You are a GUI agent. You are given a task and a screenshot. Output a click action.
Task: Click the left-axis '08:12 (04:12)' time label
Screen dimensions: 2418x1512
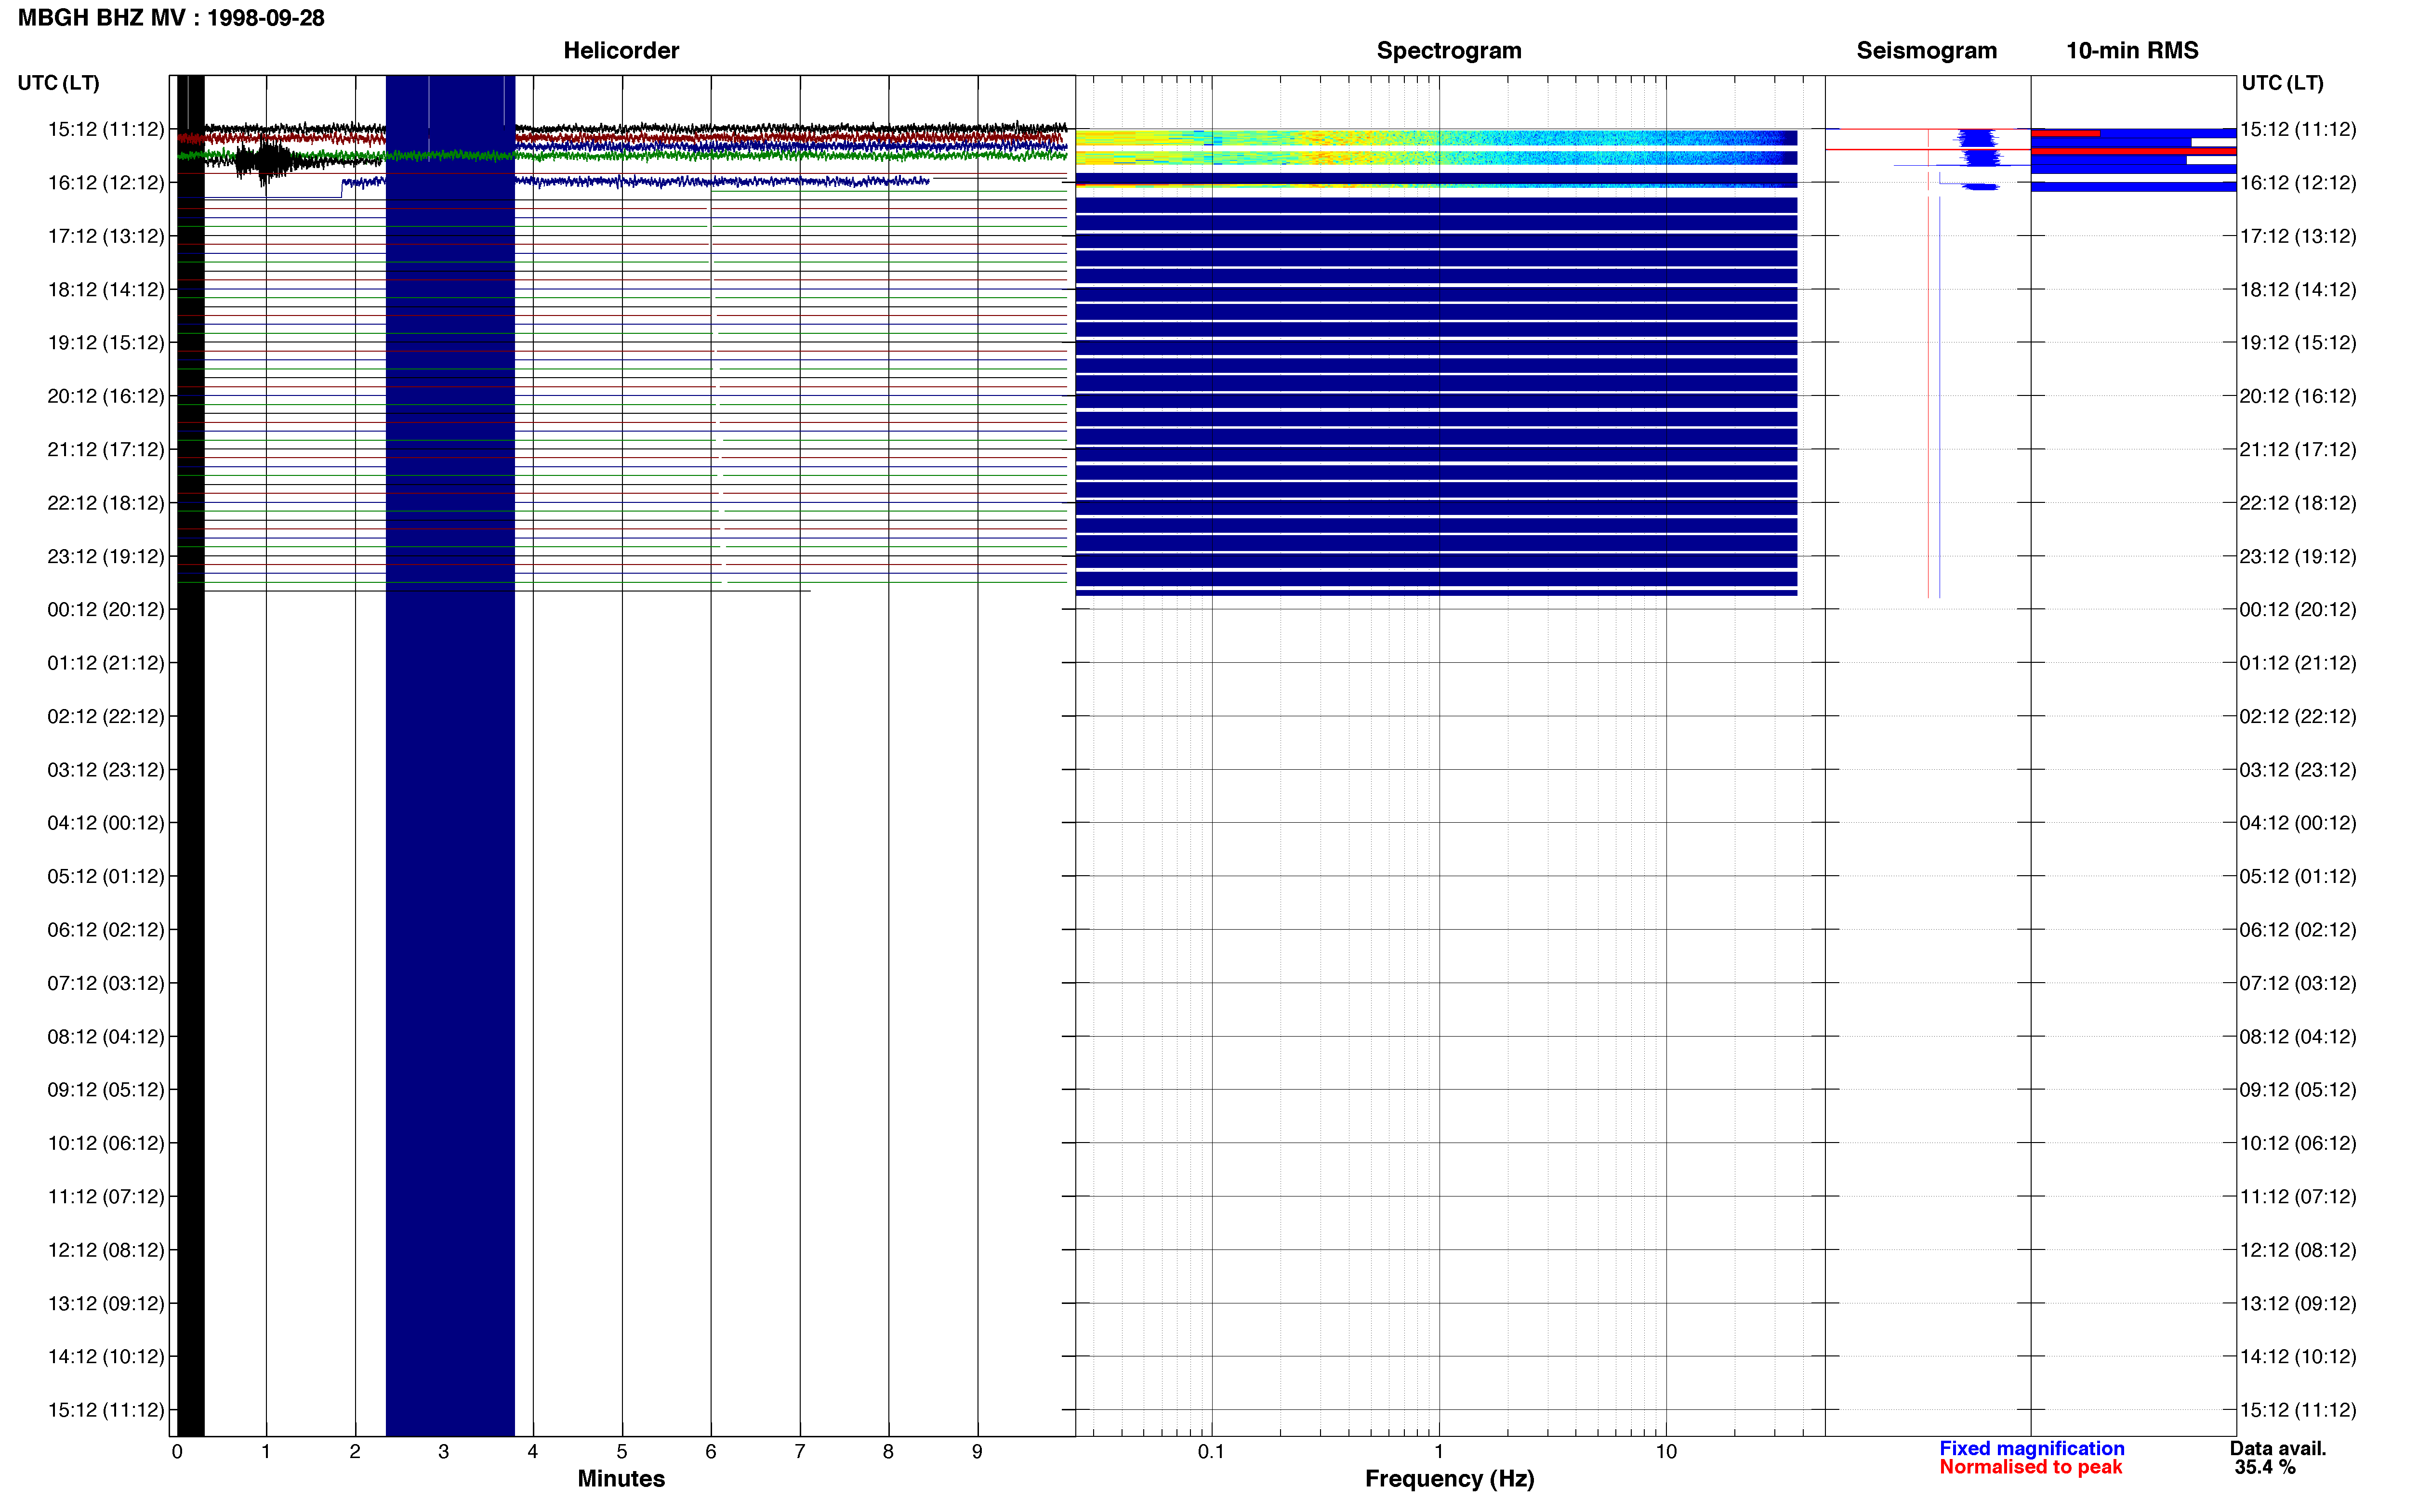pyautogui.click(x=106, y=1036)
